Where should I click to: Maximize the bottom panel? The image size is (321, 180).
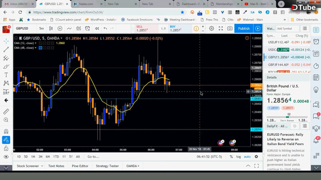(x=256, y=165)
